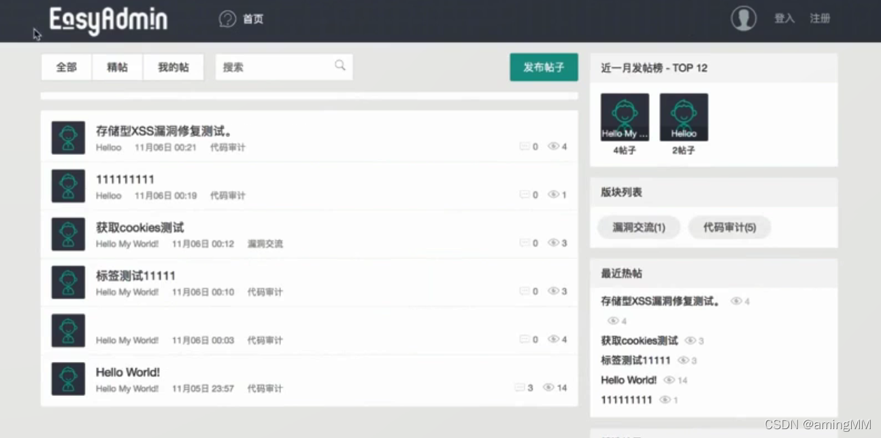Open the 代码审计(5) board in 版块列表
The height and width of the screenshot is (438, 881).
point(729,228)
